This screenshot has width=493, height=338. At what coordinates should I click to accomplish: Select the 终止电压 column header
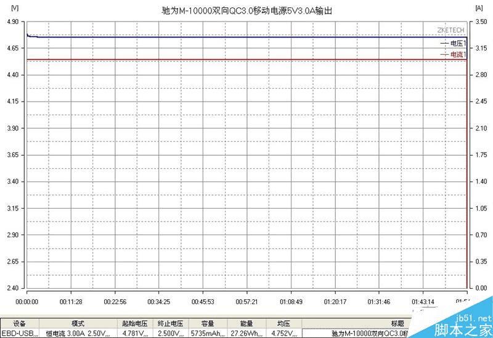point(170,323)
